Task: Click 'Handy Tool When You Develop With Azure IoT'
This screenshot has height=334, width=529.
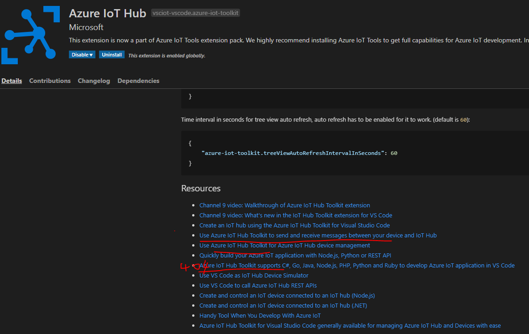Action: (x=260, y=315)
